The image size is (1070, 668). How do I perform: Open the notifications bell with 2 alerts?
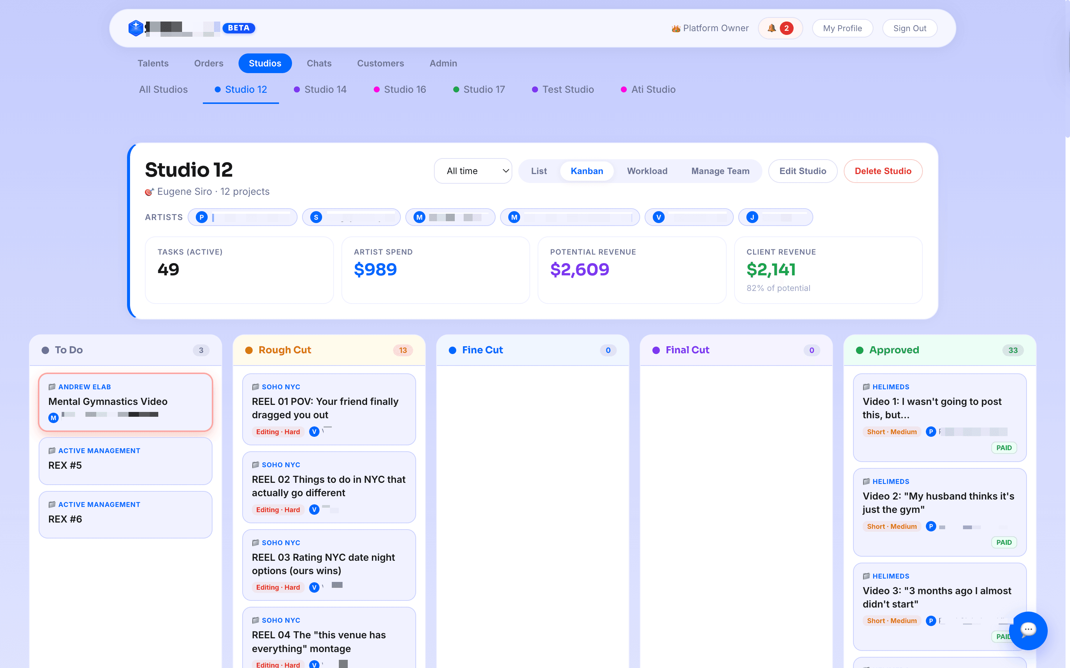click(x=780, y=28)
